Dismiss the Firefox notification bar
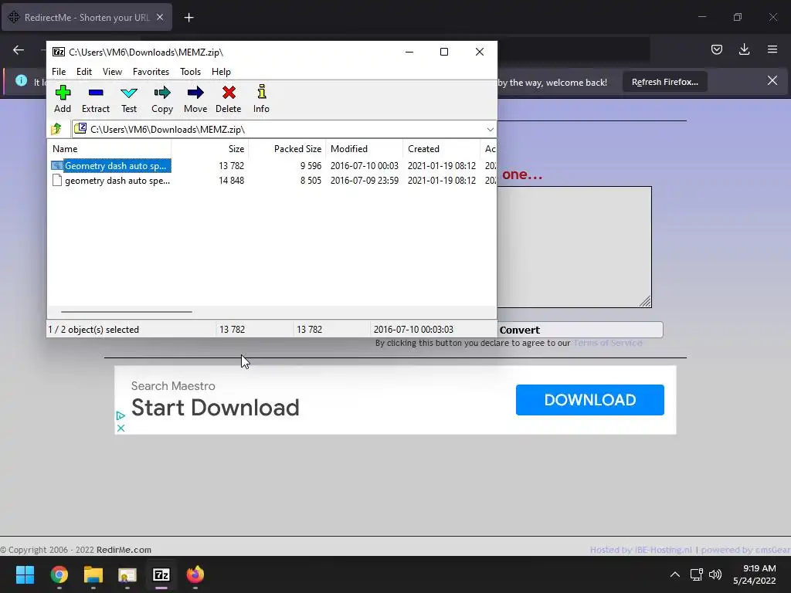Image resolution: width=791 pixels, height=593 pixels. [772, 80]
